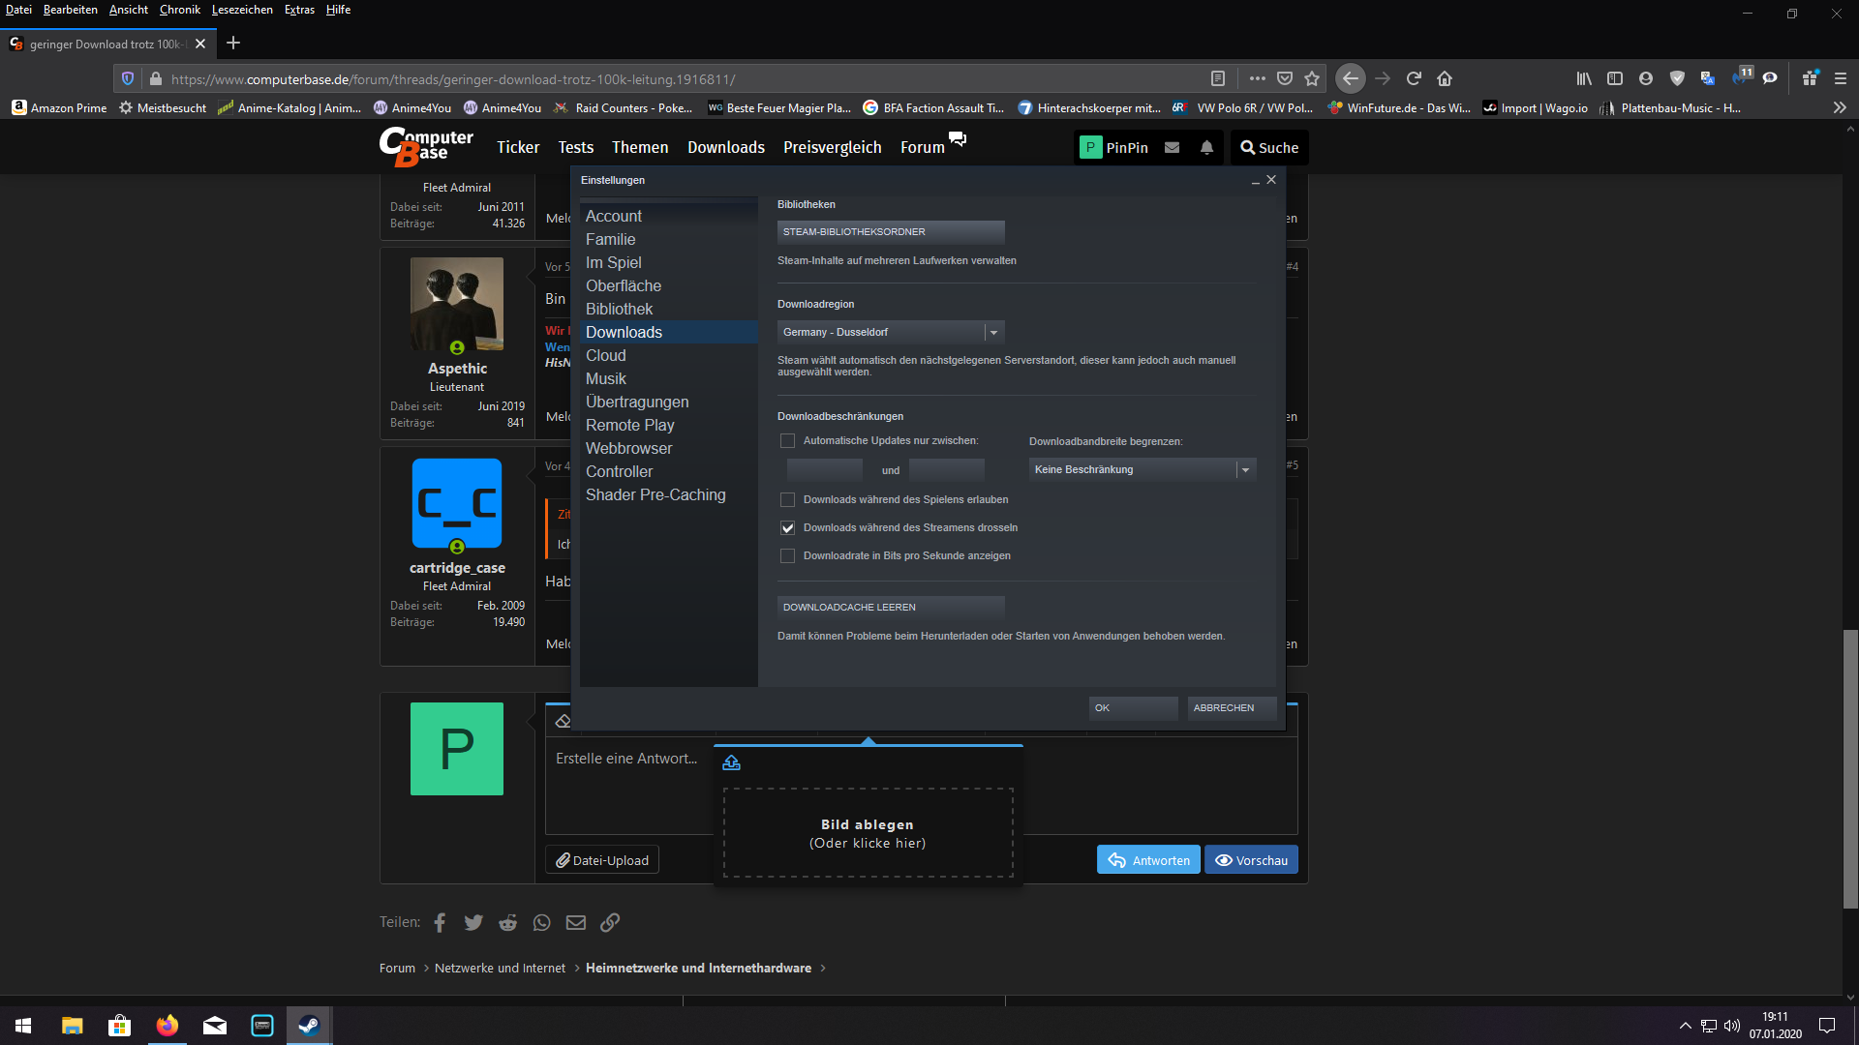The image size is (1859, 1045).
Task: Open notifications bell on ComputerBase
Action: pyautogui.click(x=1206, y=148)
